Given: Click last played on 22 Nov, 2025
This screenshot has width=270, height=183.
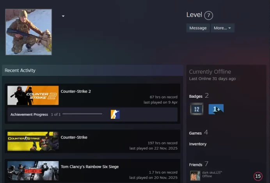Looking at the screenshot, I should 153,148.
